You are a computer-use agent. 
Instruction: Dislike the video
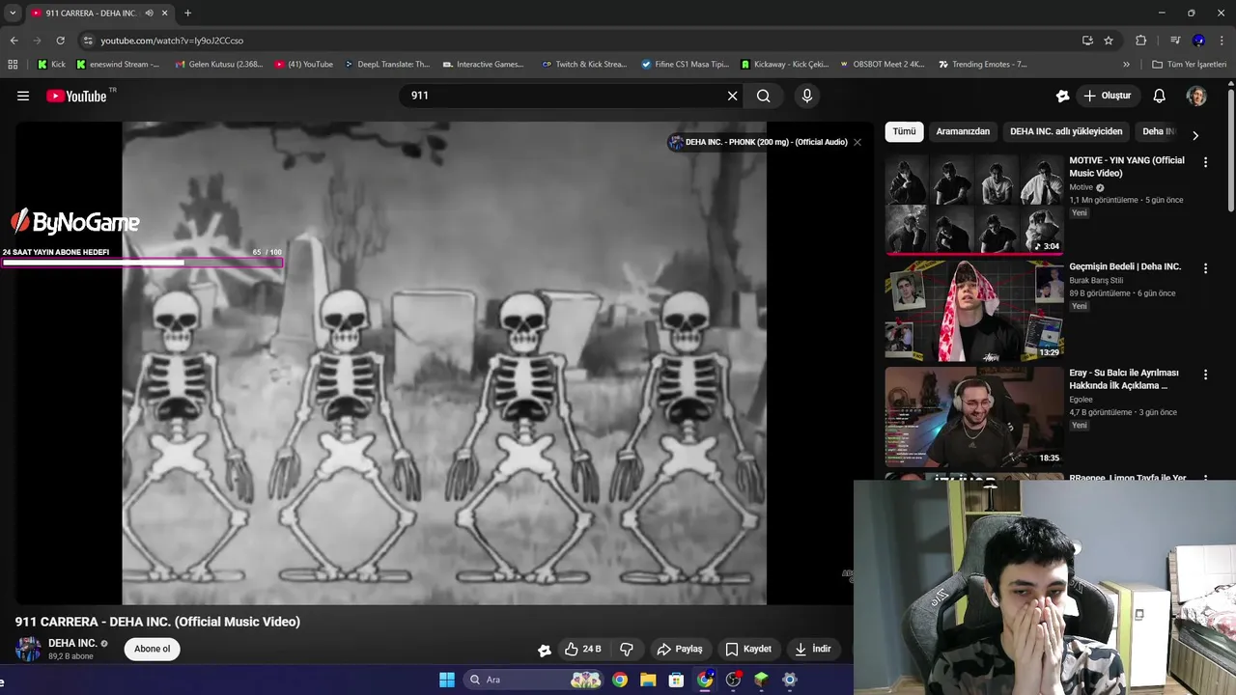(627, 649)
